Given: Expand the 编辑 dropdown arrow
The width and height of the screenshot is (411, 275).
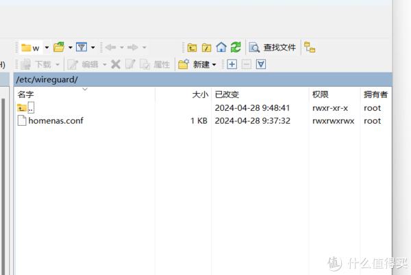Looking at the screenshot, I should tap(105, 64).
